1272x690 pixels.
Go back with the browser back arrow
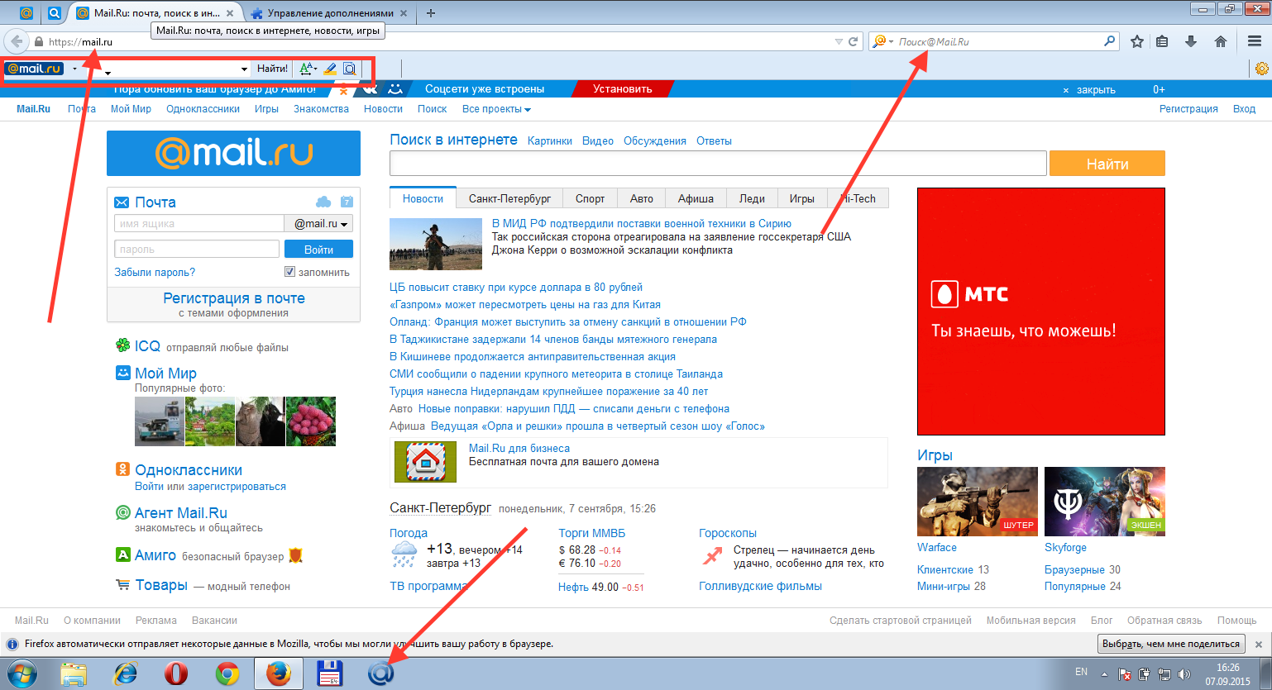tap(17, 41)
